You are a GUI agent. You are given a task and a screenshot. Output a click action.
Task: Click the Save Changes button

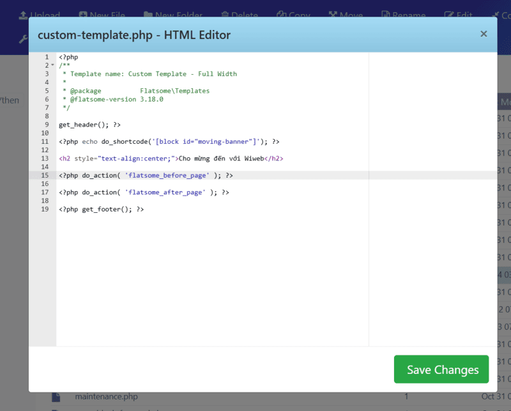pyautogui.click(x=441, y=369)
